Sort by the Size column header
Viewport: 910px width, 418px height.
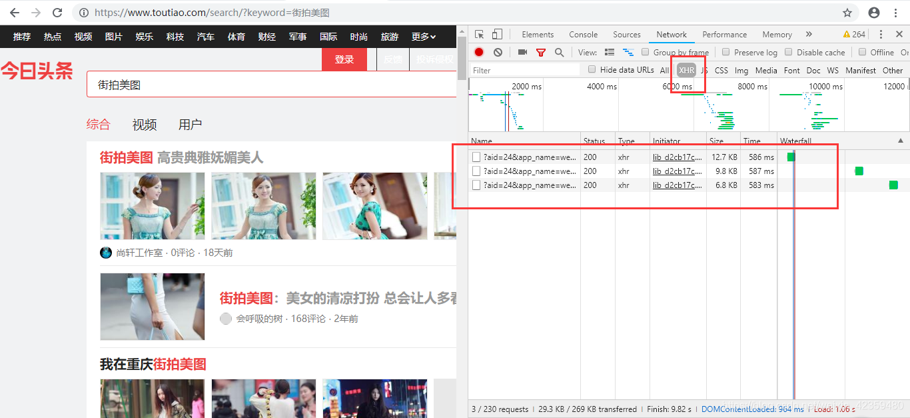click(x=723, y=141)
